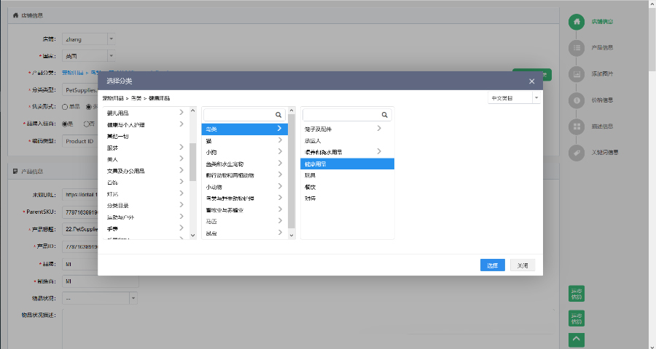Select the 是 radio for brand entry
The width and height of the screenshot is (656, 349).
[65, 124]
